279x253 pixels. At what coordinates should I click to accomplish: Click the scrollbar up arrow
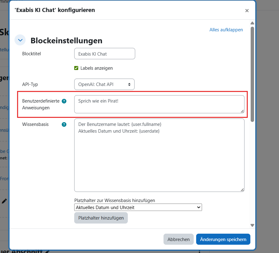pos(252,23)
